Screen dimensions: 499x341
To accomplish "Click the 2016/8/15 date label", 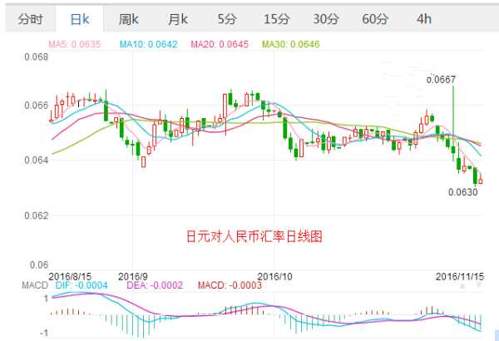I will tap(70, 276).
